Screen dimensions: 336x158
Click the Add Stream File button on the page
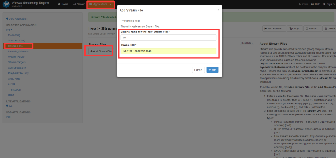pos(101,51)
